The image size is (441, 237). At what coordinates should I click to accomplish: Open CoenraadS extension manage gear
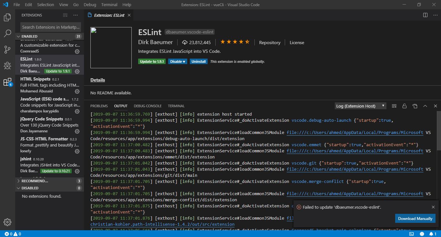(x=77, y=52)
